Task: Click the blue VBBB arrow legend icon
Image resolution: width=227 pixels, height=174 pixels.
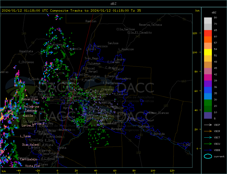Action: (x=208, y=150)
